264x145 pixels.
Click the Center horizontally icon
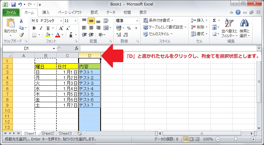click(91, 28)
